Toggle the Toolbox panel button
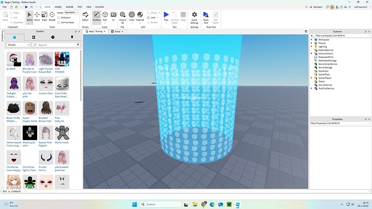 pyautogui.click(x=97, y=17)
